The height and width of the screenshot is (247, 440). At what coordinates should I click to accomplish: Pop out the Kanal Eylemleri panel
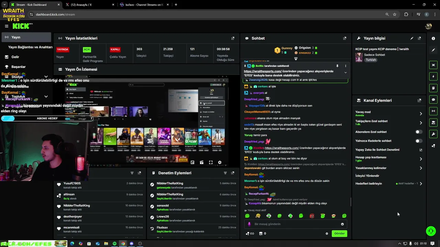tap(419, 101)
